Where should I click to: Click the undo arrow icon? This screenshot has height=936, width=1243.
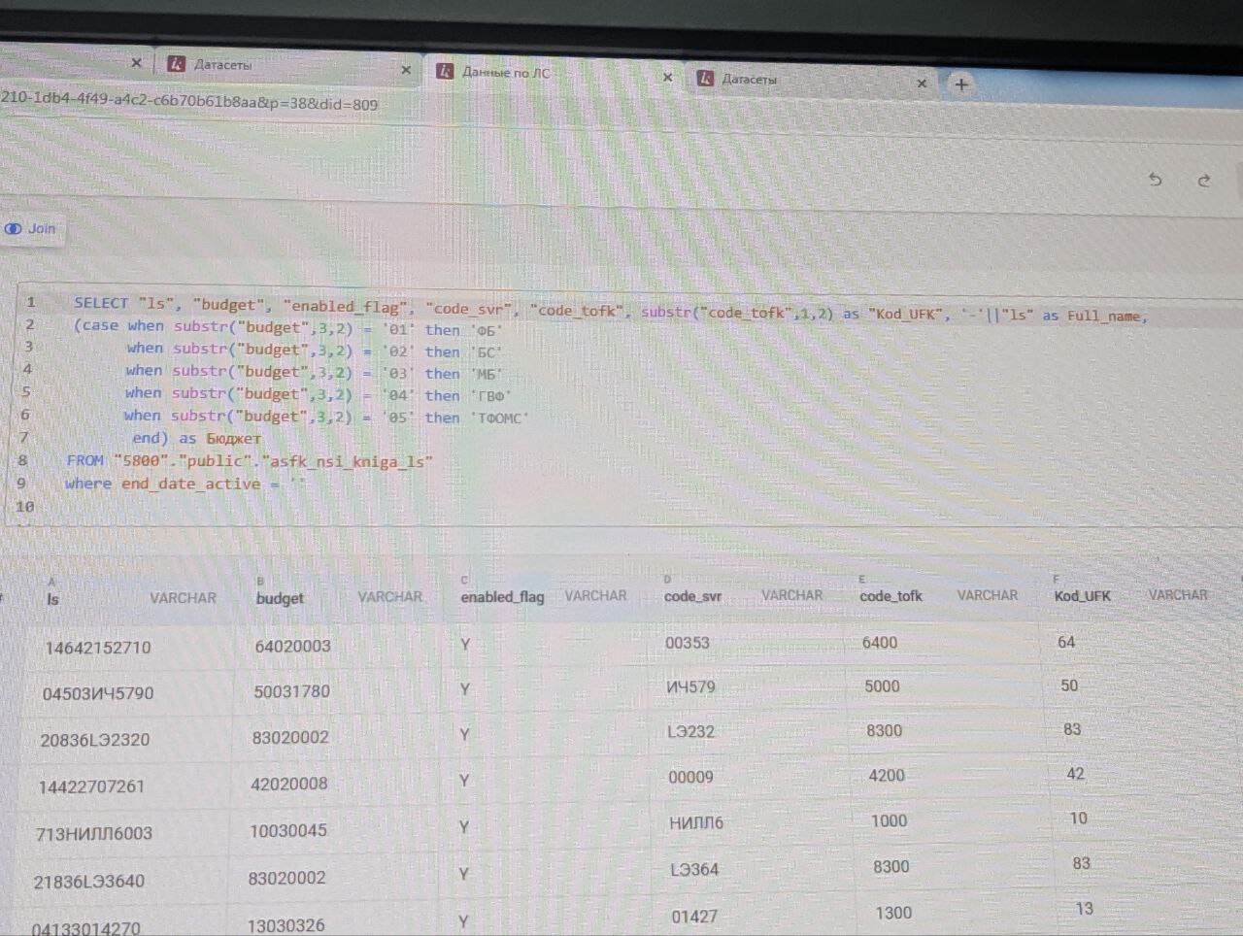tap(1155, 180)
